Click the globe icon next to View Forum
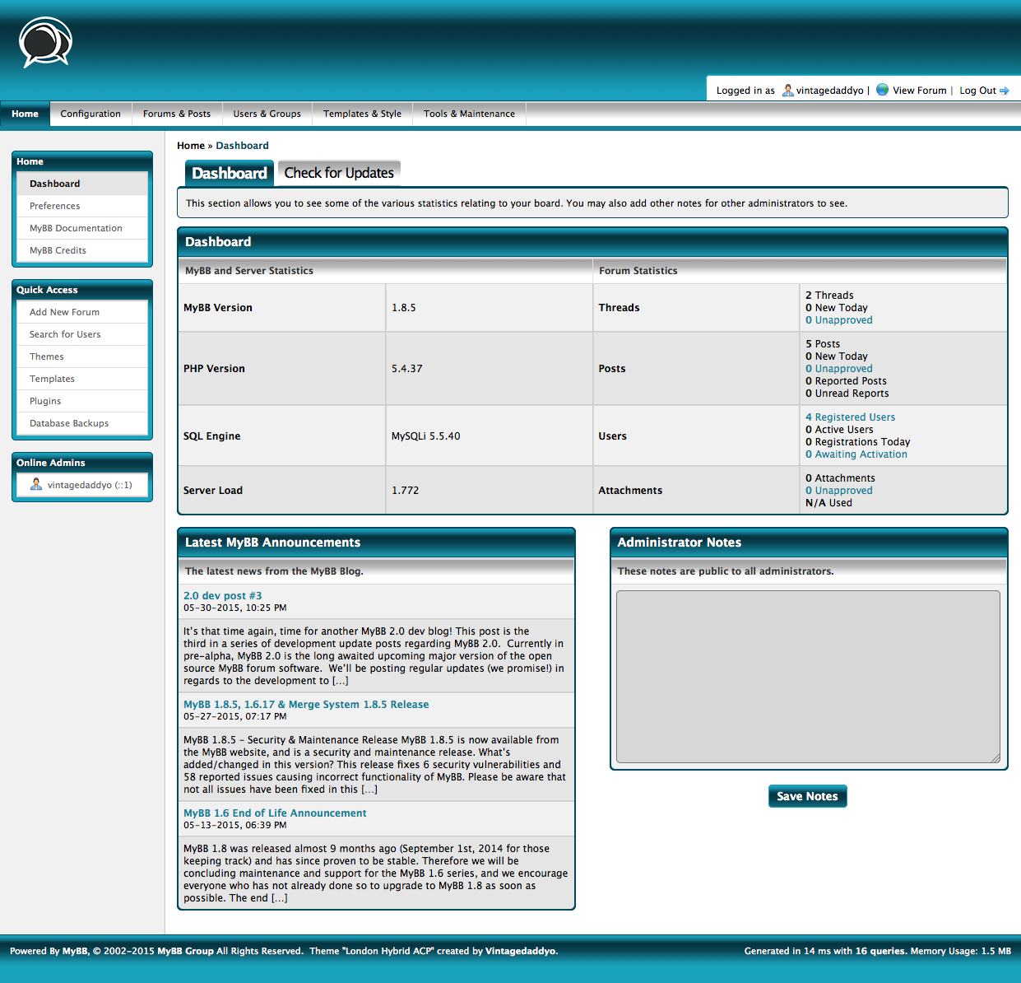 pos(882,90)
